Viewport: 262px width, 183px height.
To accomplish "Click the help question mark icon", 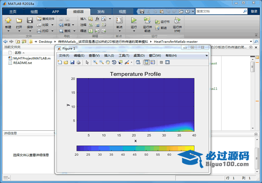I will pos(188,11).
